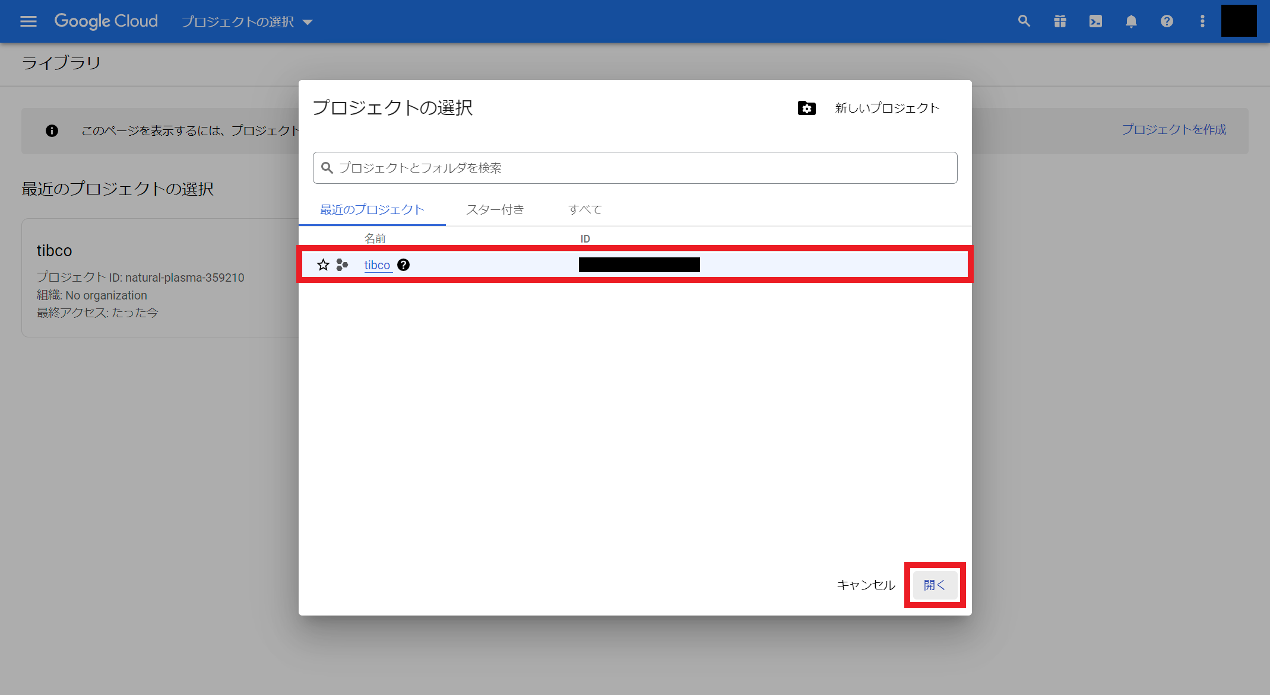The height and width of the screenshot is (695, 1270).
Task: Focus the プロジェクトとフォルダを検索 search field
Action: [x=635, y=168]
